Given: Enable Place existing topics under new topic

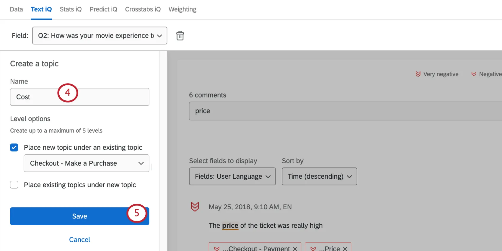Looking at the screenshot, I should pyautogui.click(x=14, y=185).
